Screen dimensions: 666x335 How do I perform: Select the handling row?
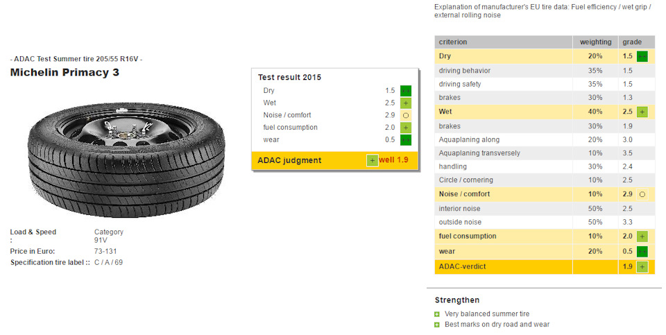[545, 166]
